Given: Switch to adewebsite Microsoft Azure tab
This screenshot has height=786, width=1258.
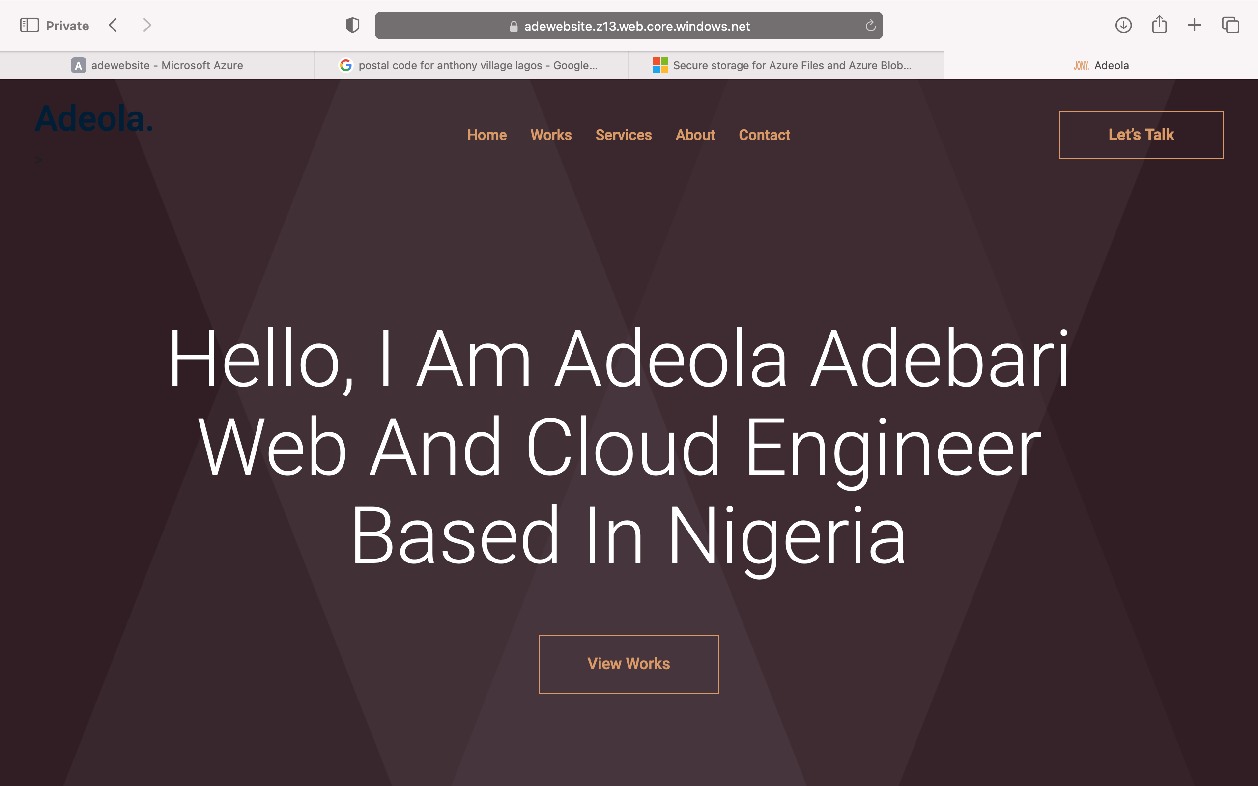Looking at the screenshot, I should (x=157, y=65).
